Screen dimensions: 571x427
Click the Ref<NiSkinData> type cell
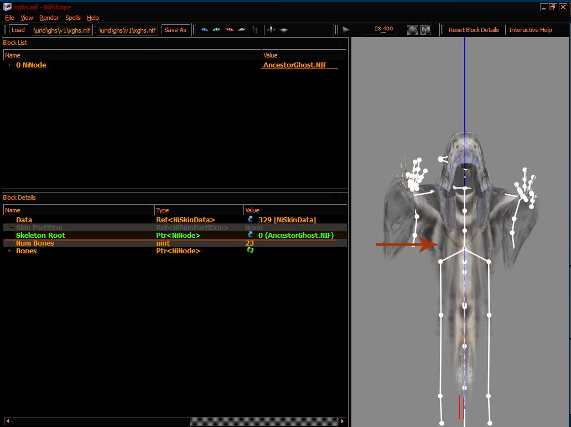coord(185,220)
